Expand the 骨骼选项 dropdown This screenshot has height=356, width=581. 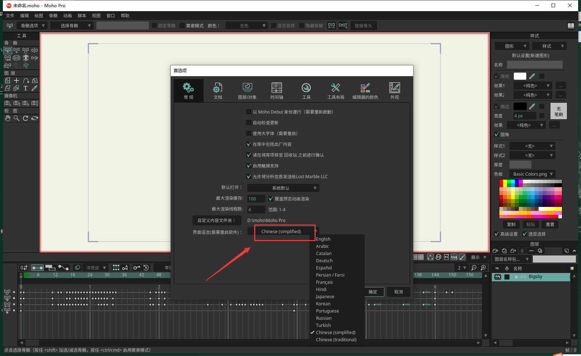point(32,26)
